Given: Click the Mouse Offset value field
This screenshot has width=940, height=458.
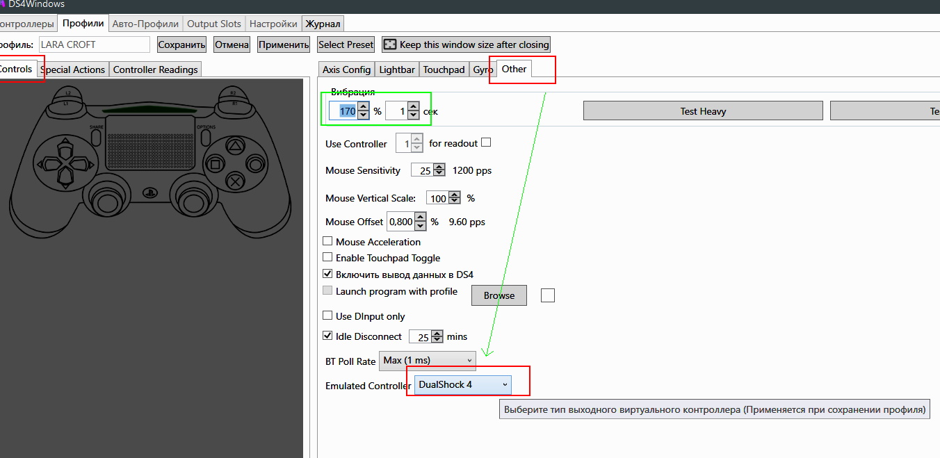Looking at the screenshot, I should tap(400, 222).
